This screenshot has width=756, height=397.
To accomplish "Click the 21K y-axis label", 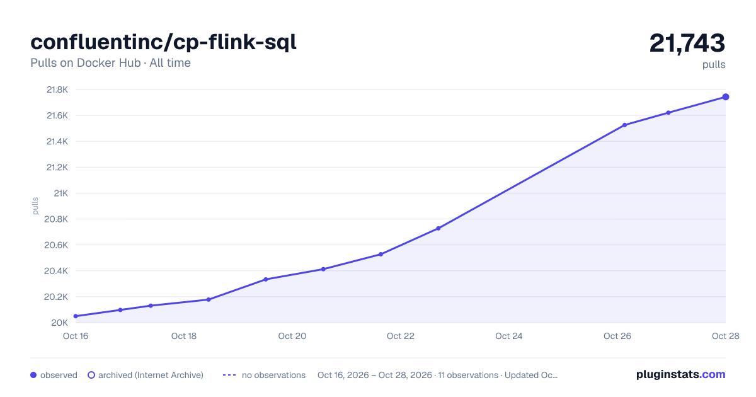I will tap(60, 193).
